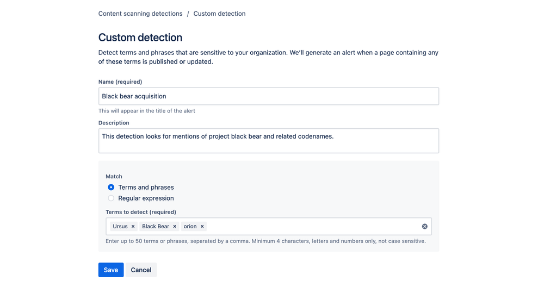Delete the orion term tag
Viewport: 544px width, 287px height.
202,227
